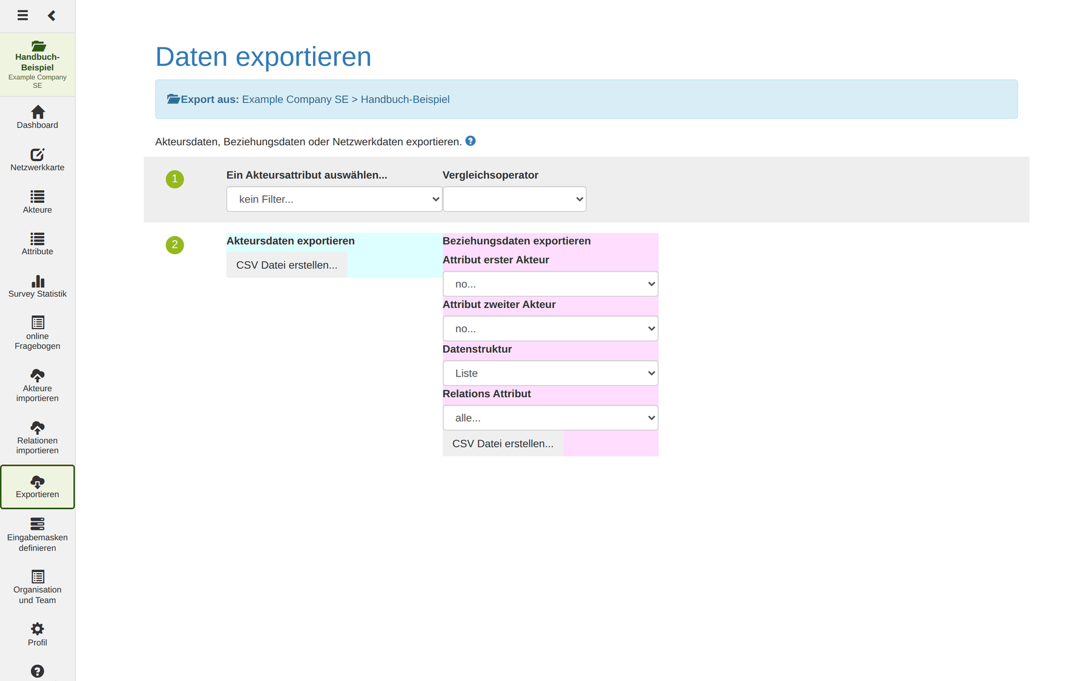Click blue help icon beside description text
The image size is (1090, 681).
(471, 141)
